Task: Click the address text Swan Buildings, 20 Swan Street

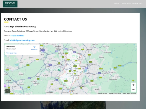Action: tap(25, 31)
